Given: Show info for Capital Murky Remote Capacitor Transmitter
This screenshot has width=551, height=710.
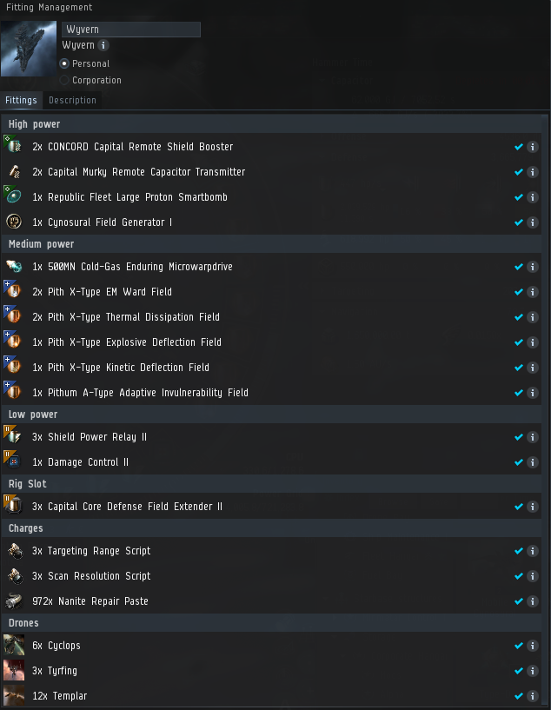Looking at the screenshot, I should coord(533,172).
